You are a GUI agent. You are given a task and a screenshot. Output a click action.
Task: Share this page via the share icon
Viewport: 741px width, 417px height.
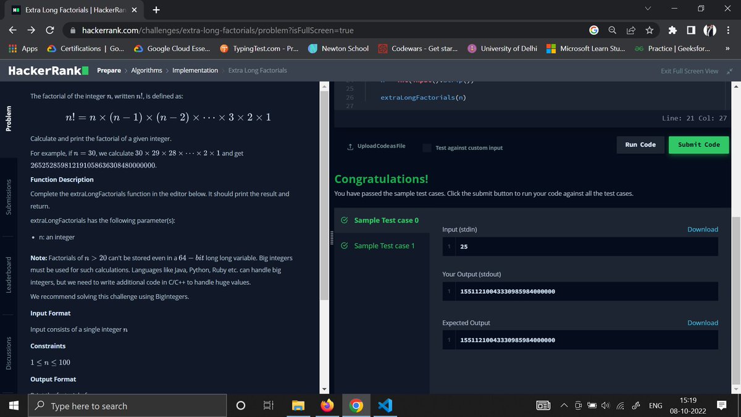pyautogui.click(x=631, y=30)
